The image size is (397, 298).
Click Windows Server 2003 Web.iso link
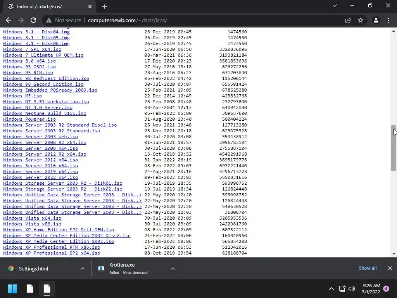click(x=40, y=137)
